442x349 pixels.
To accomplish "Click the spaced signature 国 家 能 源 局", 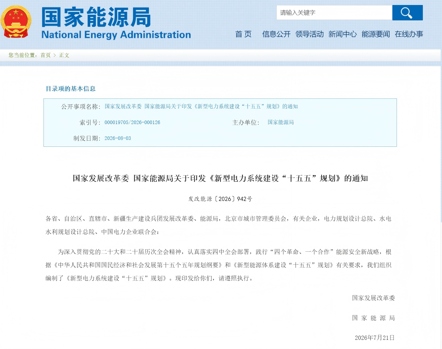I will 373,318.
